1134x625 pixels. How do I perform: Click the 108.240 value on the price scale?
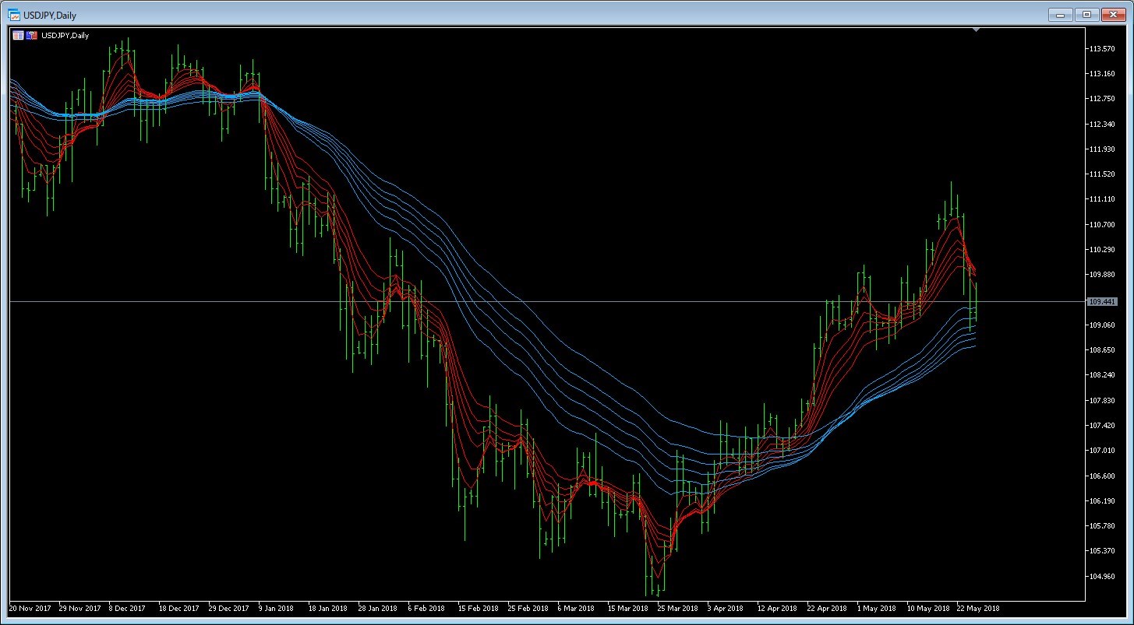[x=1104, y=374]
